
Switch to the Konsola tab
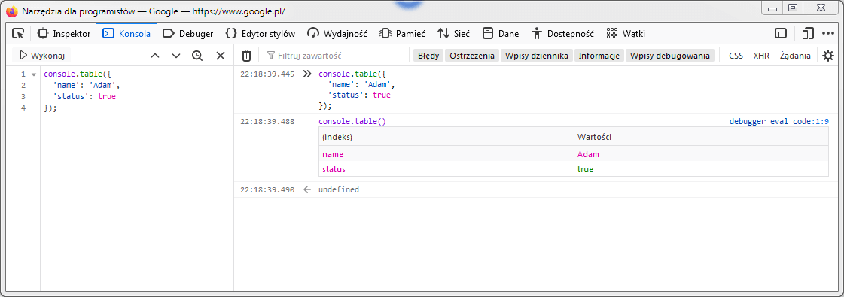click(126, 33)
